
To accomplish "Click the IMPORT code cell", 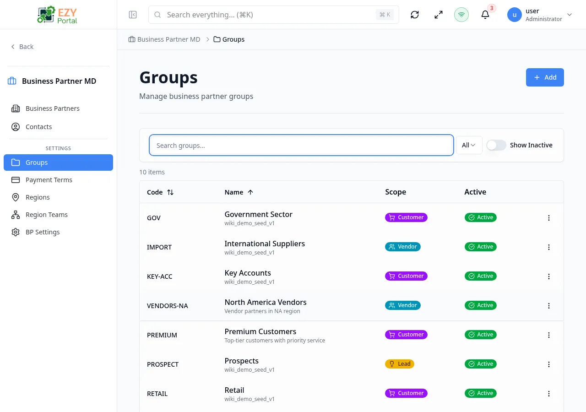I will (x=159, y=247).
